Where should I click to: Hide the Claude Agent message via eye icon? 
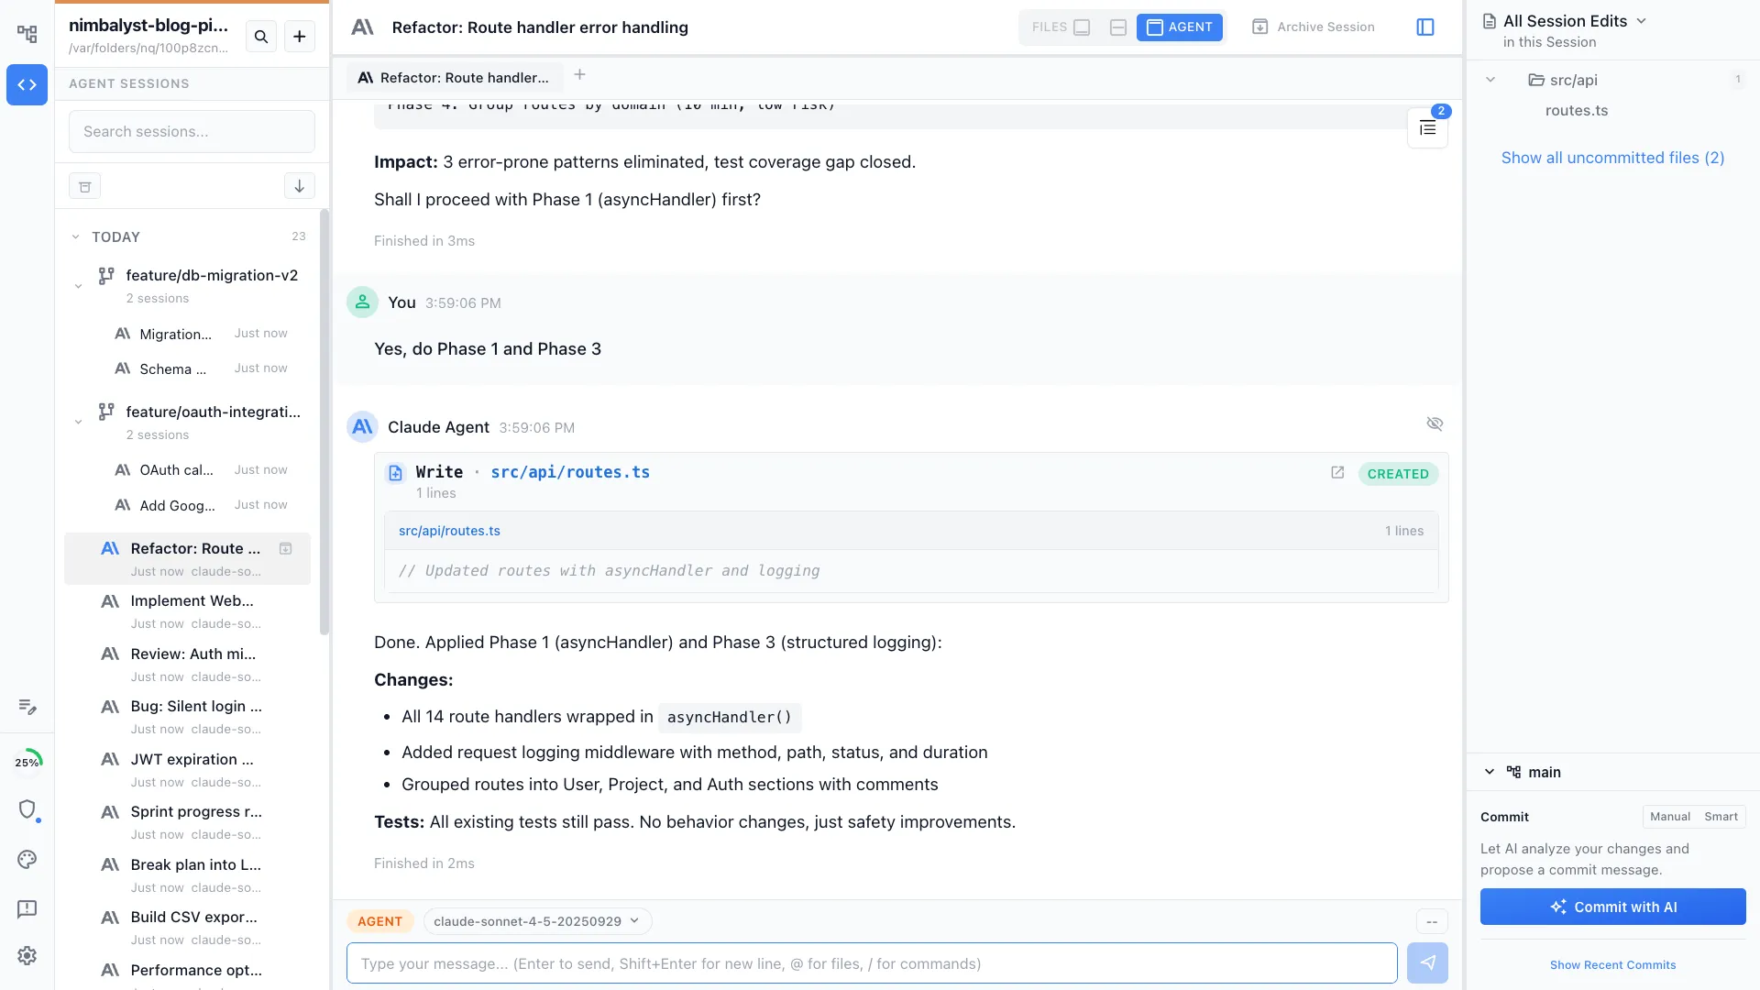1435,423
